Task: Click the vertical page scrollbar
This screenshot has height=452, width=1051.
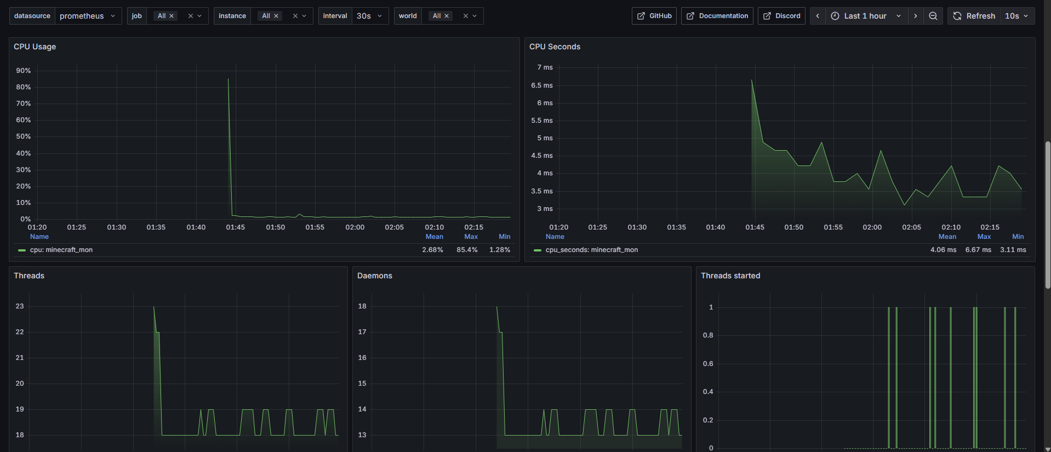Action: click(1048, 214)
